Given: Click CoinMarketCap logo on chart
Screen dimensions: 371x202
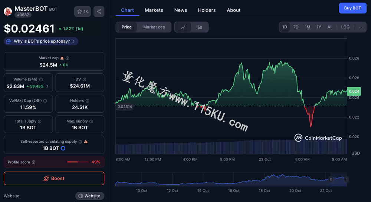Looking at the screenshot, I should pyautogui.click(x=318, y=138).
